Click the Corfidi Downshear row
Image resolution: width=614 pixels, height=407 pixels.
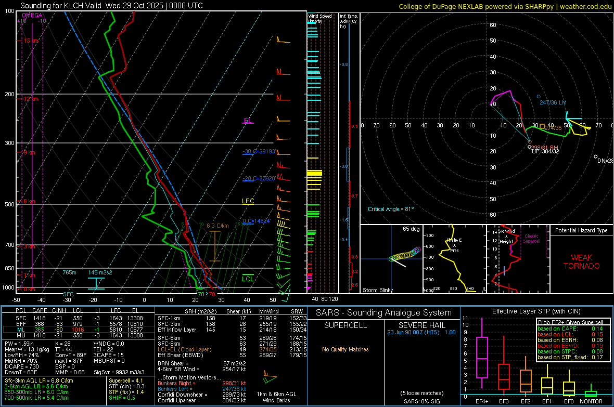202,395
